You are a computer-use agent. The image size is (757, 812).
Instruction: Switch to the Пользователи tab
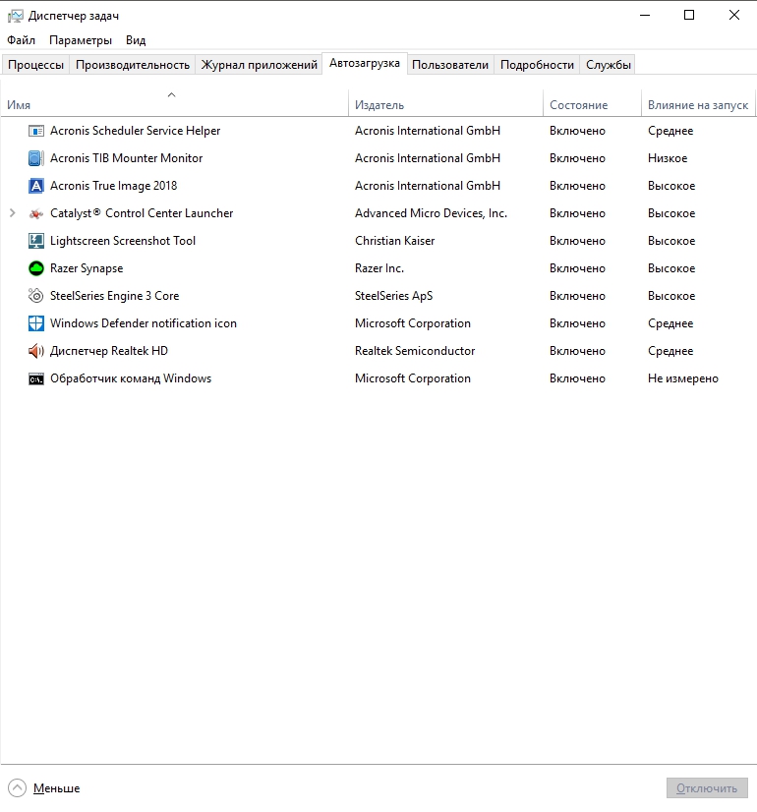450,65
